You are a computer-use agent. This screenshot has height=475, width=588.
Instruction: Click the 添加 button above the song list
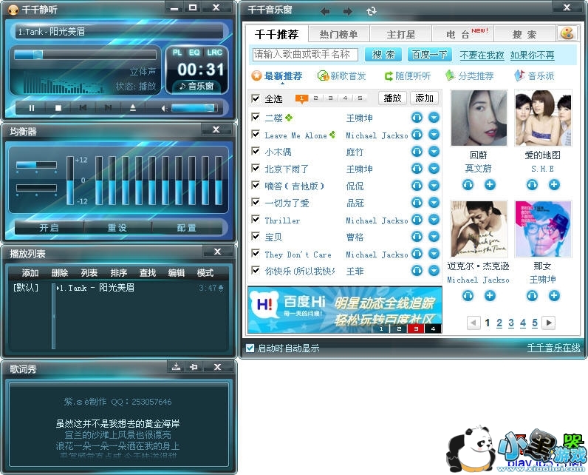pos(424,98)
